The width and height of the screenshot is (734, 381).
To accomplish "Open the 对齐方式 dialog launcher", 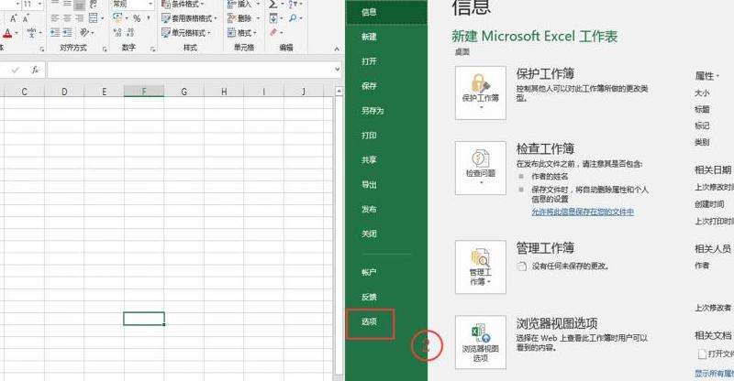I will [x=105, y=49].
